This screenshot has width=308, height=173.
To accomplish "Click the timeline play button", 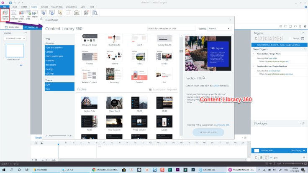I will tap(32, 160).
